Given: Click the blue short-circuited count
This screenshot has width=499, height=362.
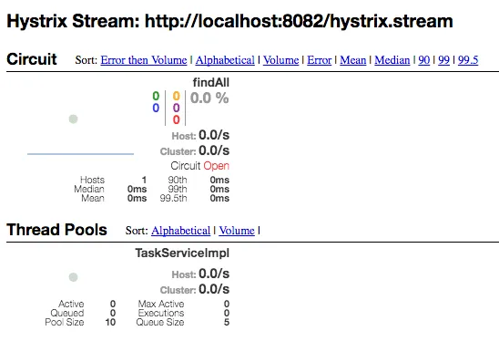Looking at the screenshot, I should (156, 108).
